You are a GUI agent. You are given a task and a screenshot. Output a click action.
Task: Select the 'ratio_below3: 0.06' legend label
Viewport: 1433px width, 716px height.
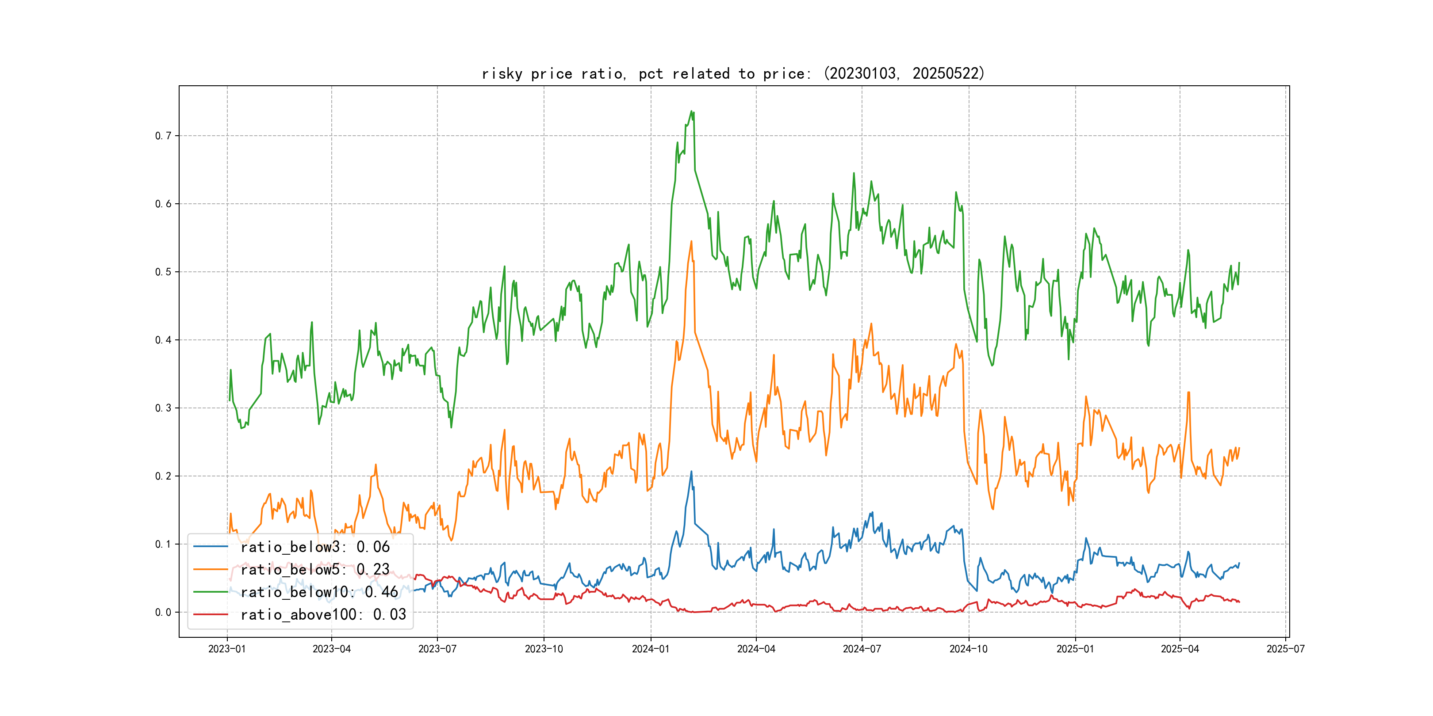tap(315, 547)
